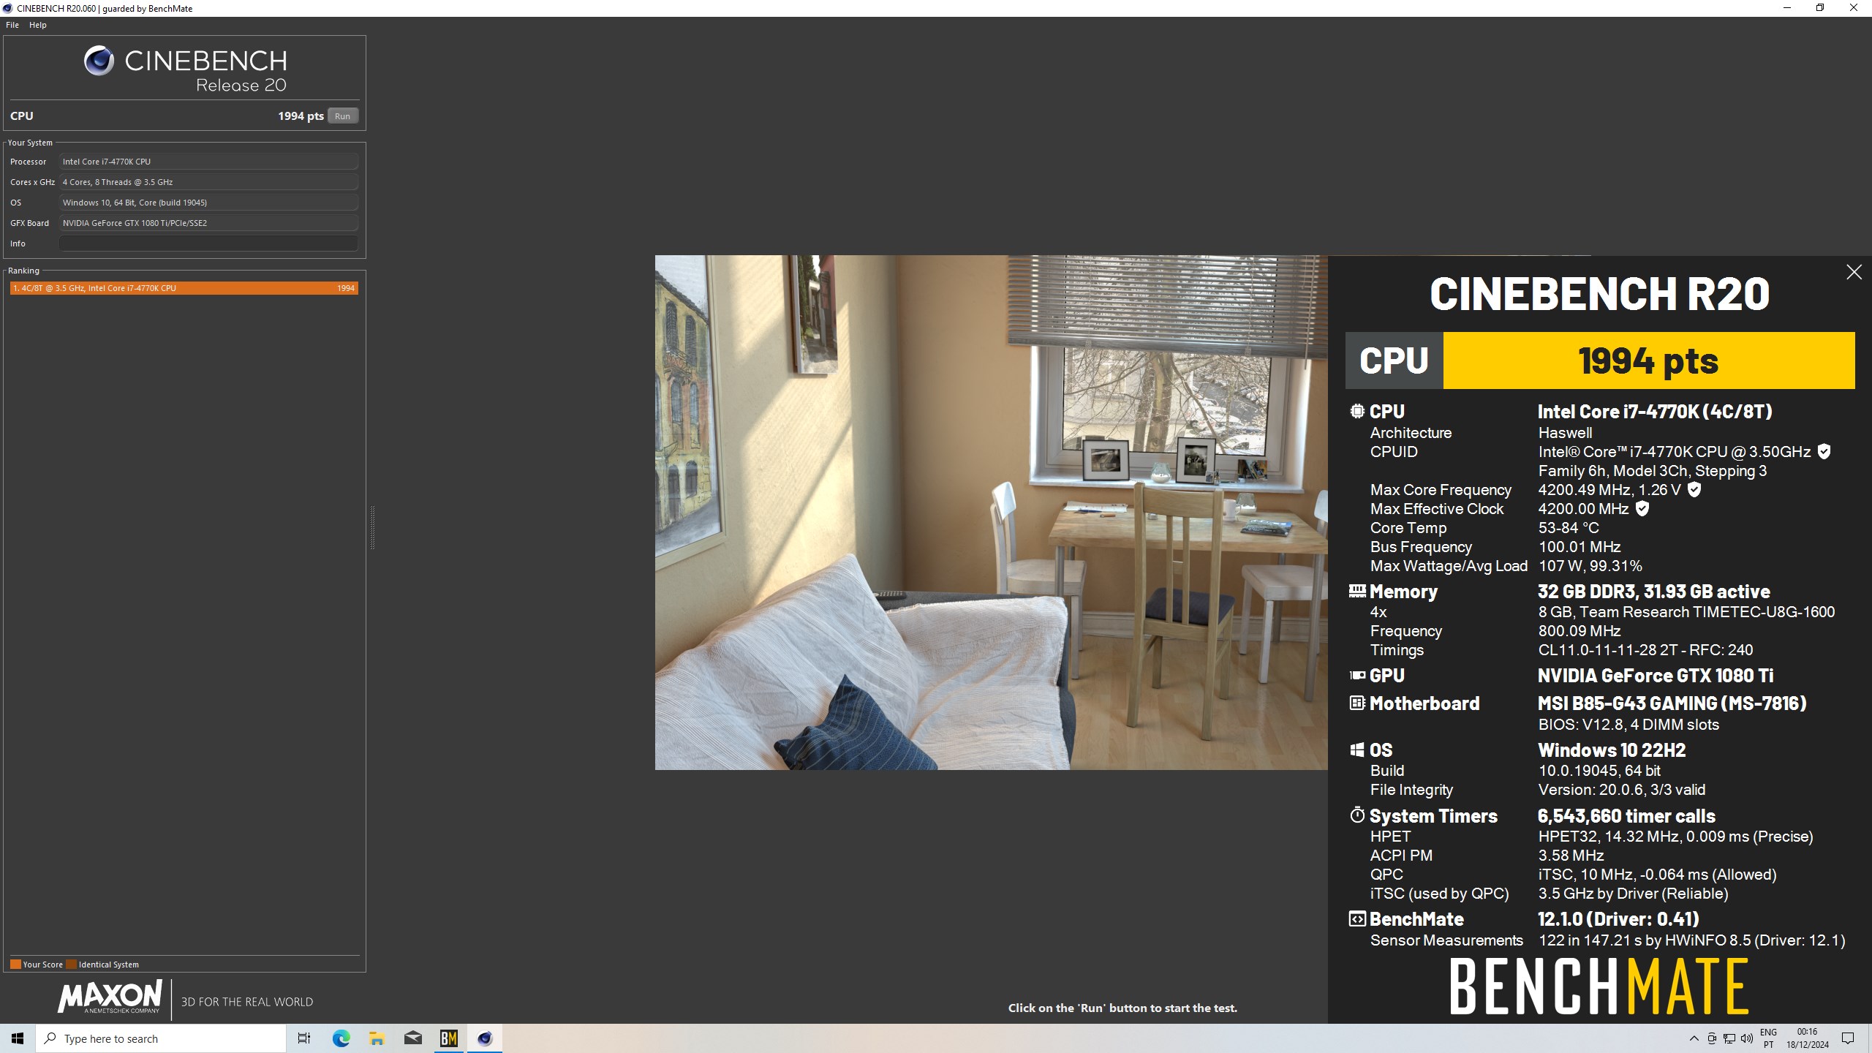This screenshot has width=1872, height=1053.
Task: Click the rendered room image
Action: [991, 512]
